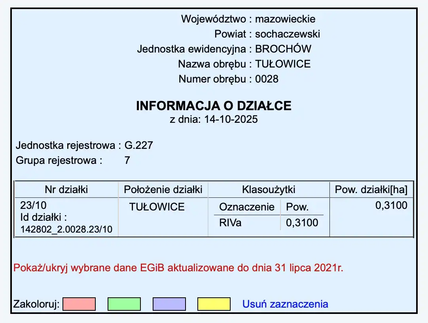Click registry unit value G.227
Screen dimensions: 428x323
coord(138,145)
